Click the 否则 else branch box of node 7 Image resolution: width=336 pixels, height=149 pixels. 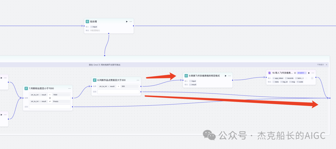coord(50,107)
